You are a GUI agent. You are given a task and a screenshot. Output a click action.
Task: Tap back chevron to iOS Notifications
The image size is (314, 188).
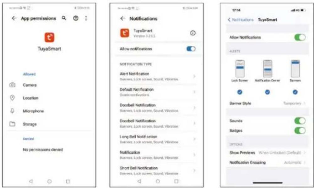pos(229,20)
